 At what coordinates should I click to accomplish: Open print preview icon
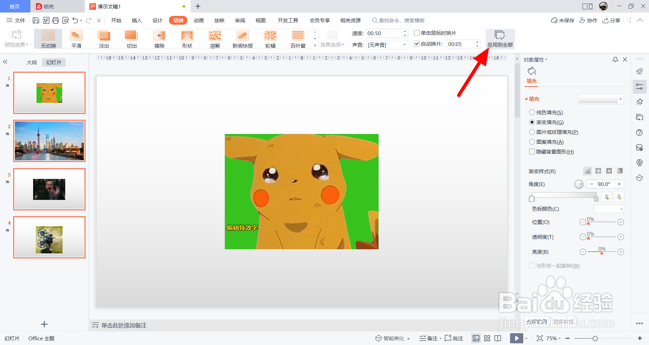(x=66, y=20)
